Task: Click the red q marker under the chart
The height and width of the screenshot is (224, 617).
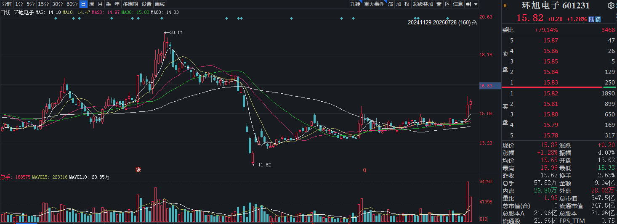Action: pyautogui.click(x=365, y=170)
